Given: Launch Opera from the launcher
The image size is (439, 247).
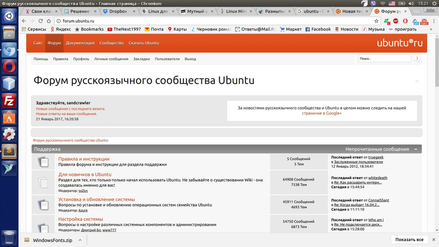Looking at the screenshot, I should pos(9,67).
